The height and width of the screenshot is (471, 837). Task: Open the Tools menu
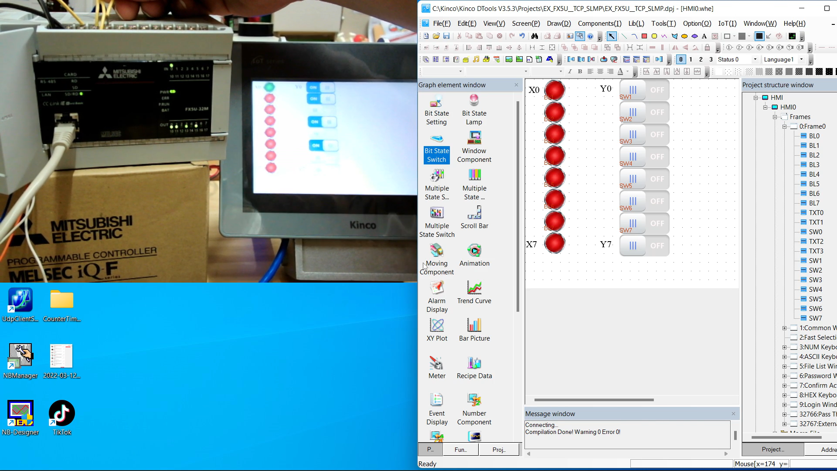tap(663, 24)
